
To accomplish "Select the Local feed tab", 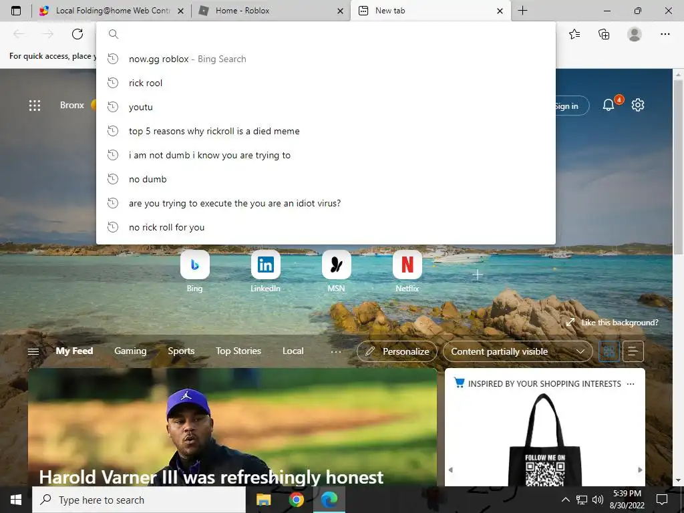I will pos(293,351).
